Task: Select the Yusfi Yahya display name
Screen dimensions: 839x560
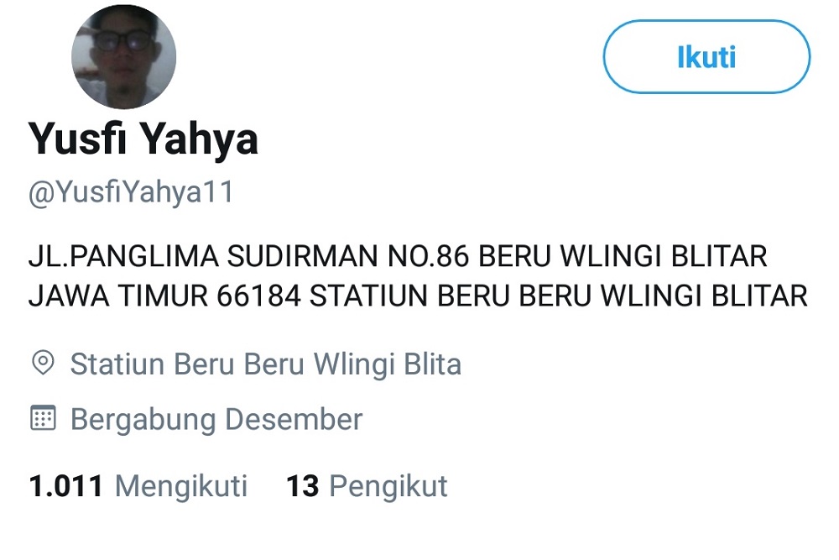Action: coord(143,139)
